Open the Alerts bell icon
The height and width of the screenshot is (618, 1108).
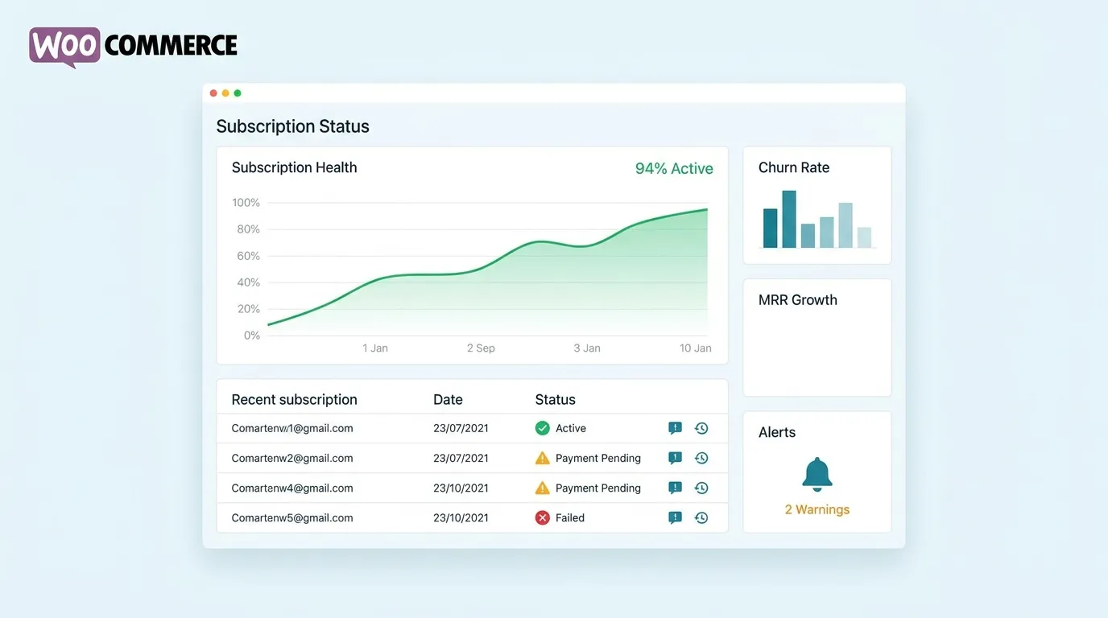point(817,474)
